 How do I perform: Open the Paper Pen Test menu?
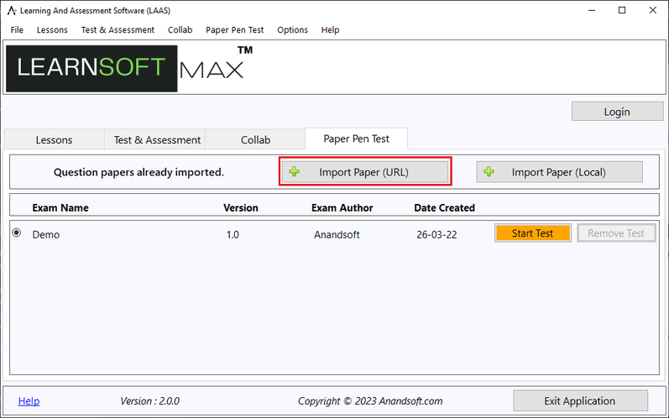pyautogui.click(x=234, y=29)
